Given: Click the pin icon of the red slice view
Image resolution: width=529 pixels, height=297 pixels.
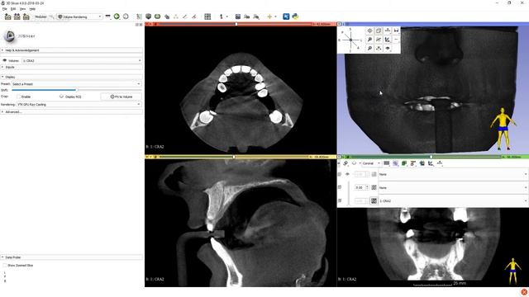Looking at the screenshot, I should [x=147, y=24].
